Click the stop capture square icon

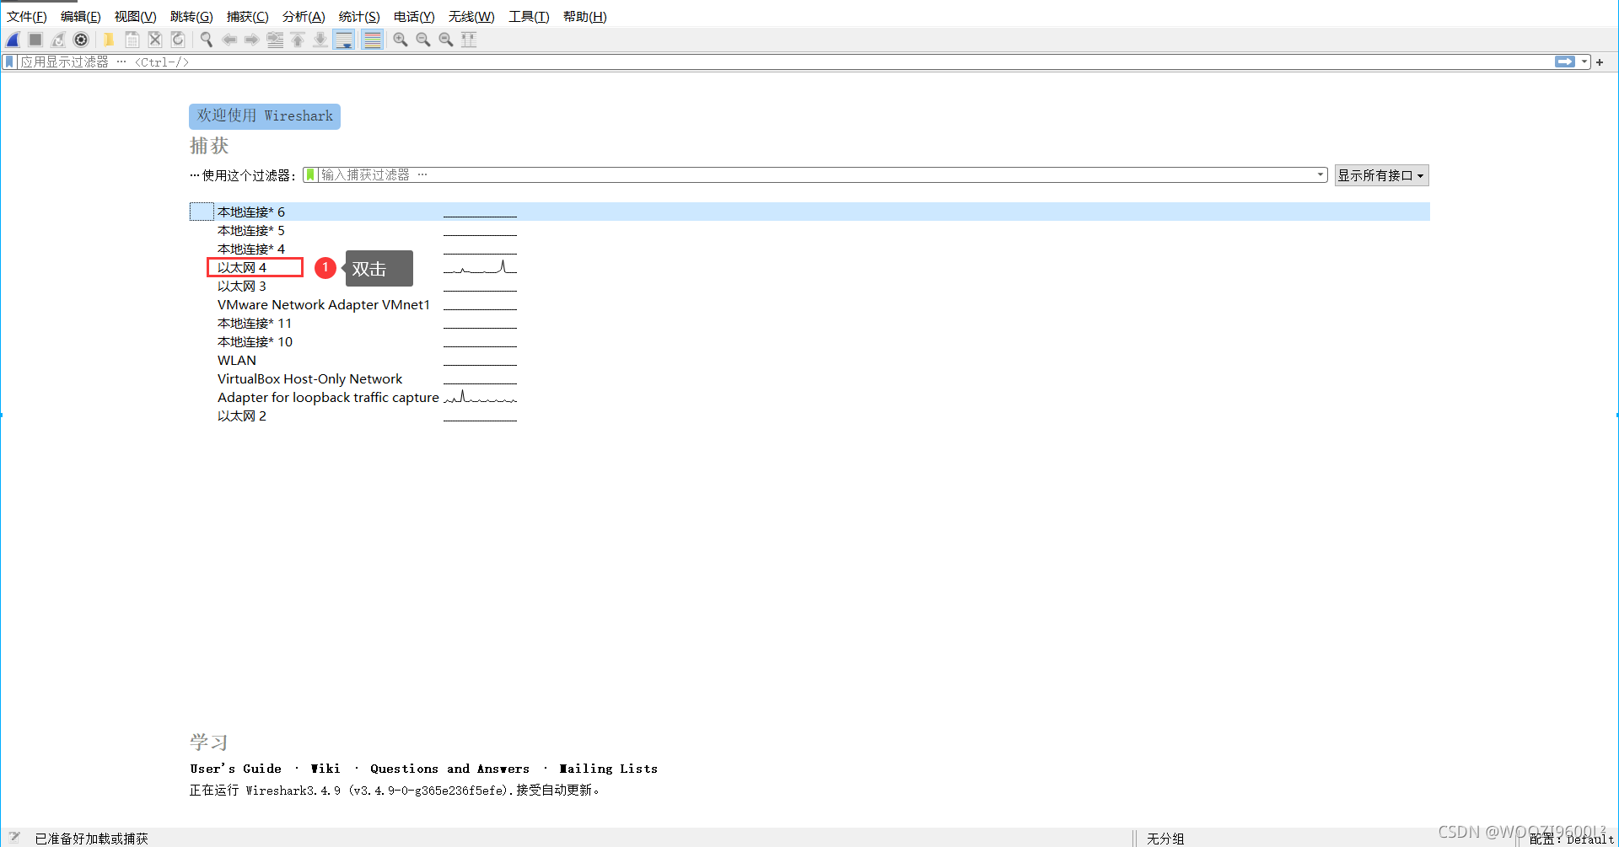click(x=35, y=40)
